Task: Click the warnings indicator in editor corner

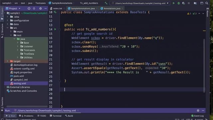Action: (189, 13)
